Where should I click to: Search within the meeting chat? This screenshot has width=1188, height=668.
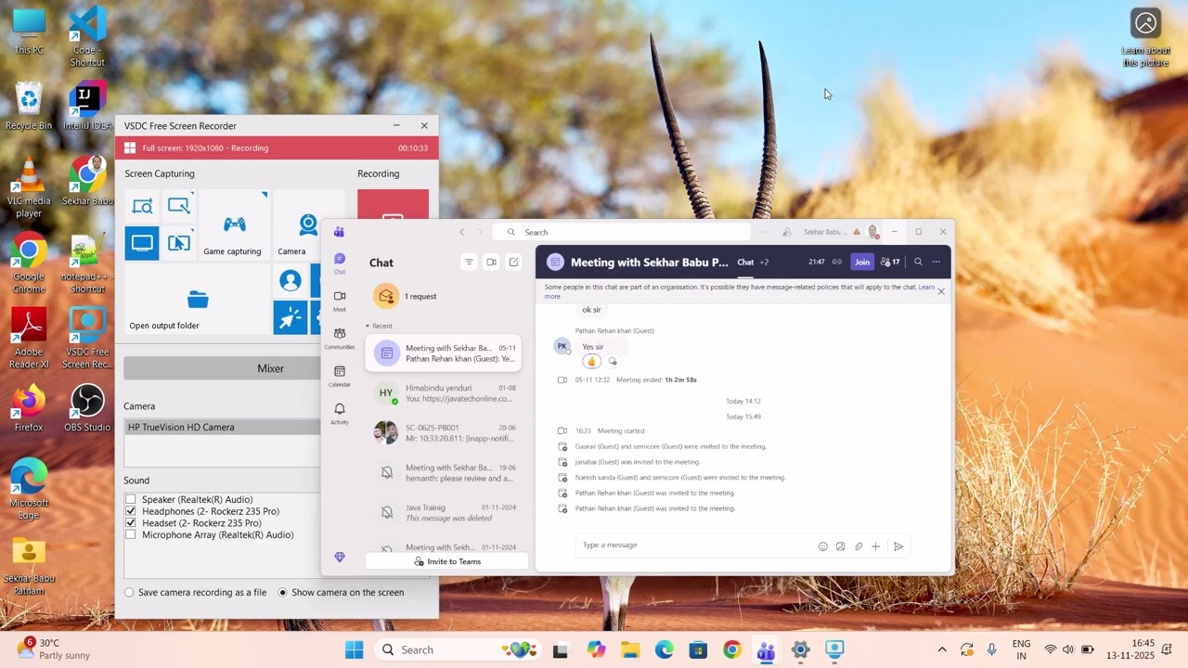click(x=918, y=262)
